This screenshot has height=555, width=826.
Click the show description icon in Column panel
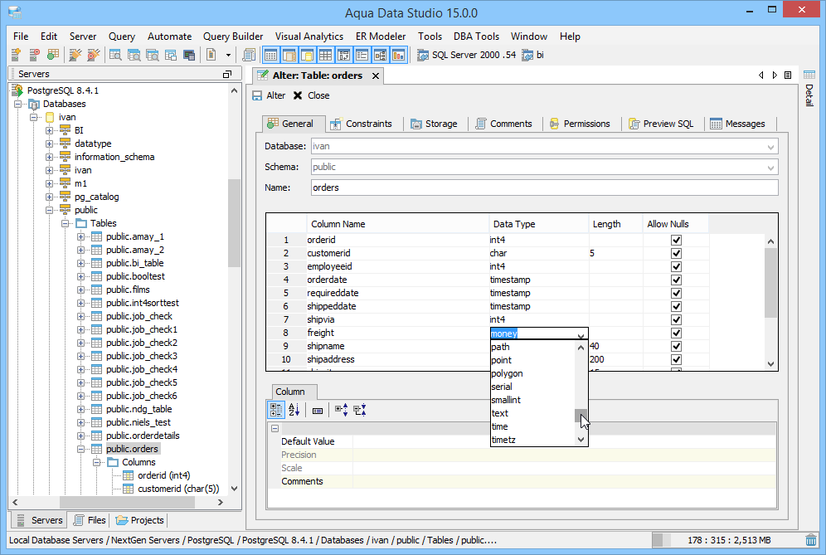tap(317, 411)
